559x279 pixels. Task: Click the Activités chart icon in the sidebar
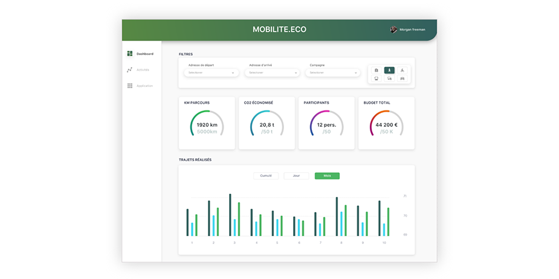click(x=130, y=69)
